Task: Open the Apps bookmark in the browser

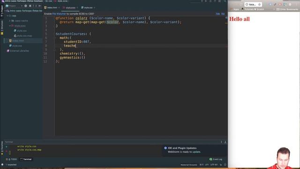Action: [234, 9]
